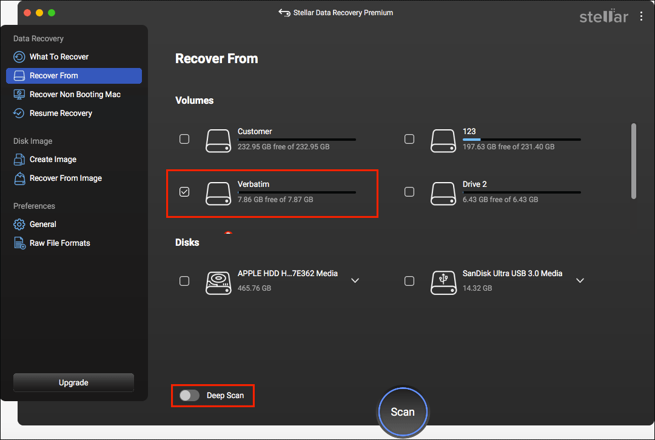Uncheck the Verbatim volume checkbox

(184, 192)
